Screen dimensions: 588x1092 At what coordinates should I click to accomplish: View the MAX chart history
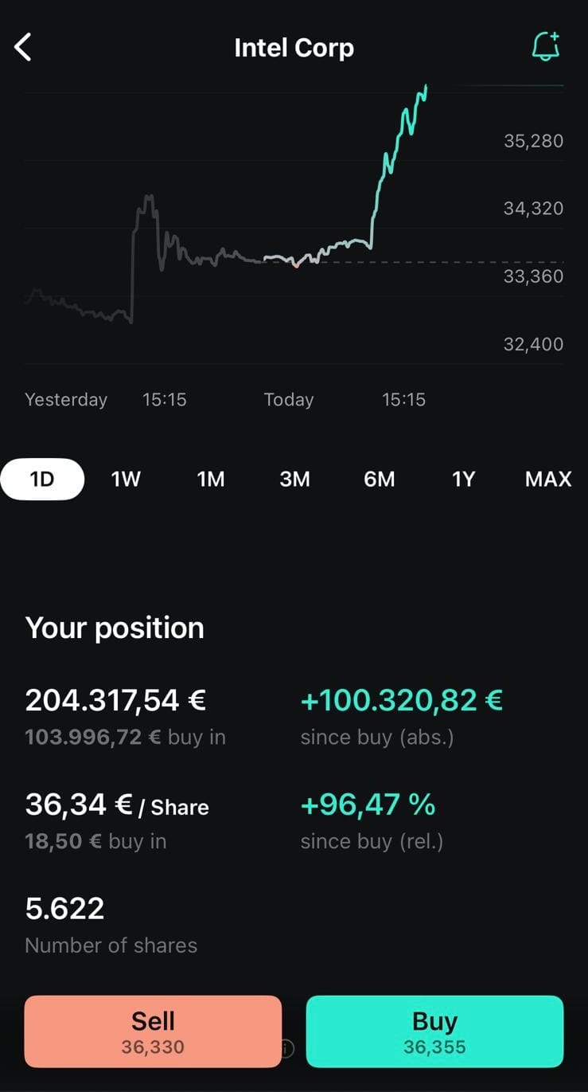pos(548,479)
